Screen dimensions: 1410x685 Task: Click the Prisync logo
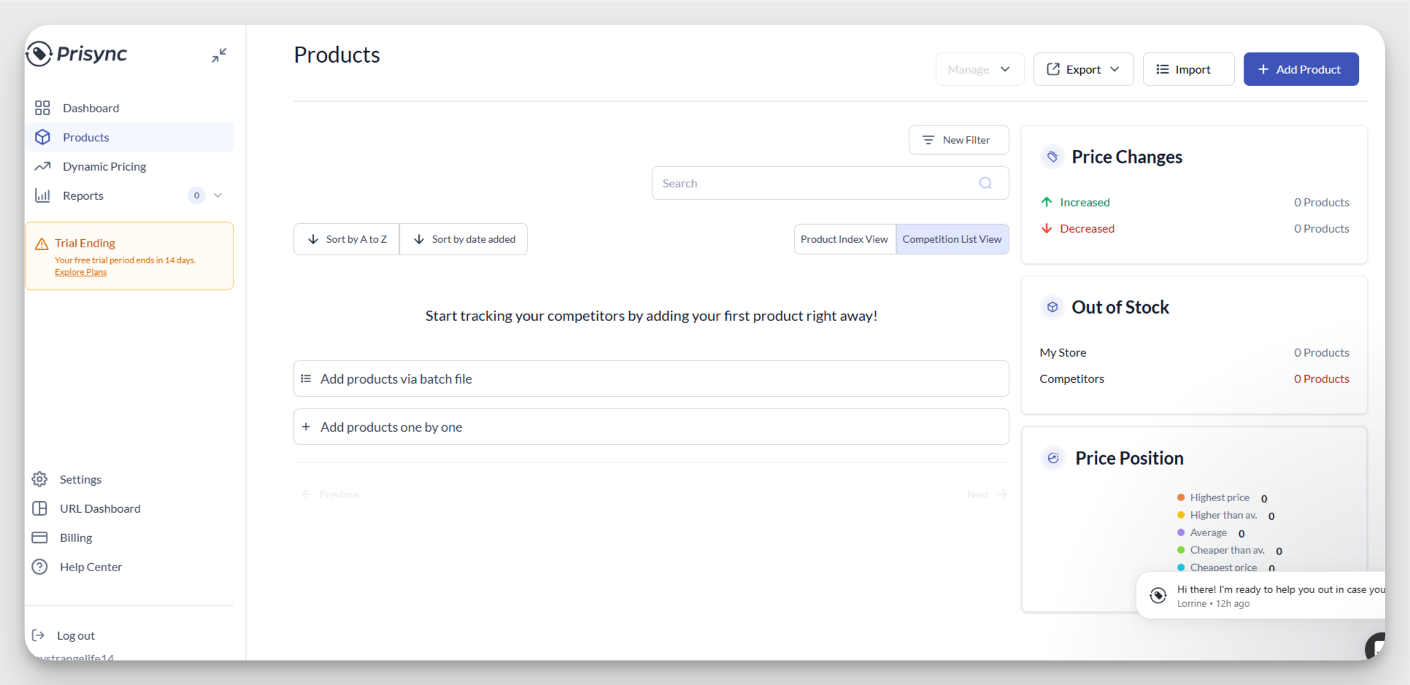77,53
